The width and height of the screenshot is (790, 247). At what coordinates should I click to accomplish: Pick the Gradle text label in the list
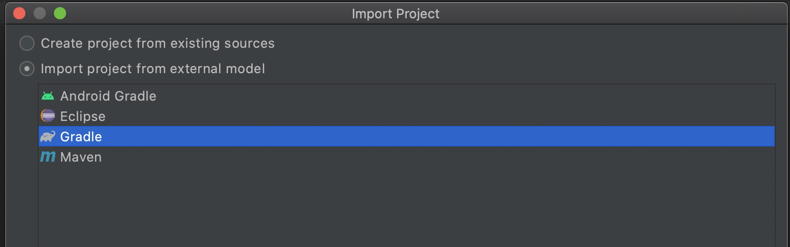click(81, 137)
